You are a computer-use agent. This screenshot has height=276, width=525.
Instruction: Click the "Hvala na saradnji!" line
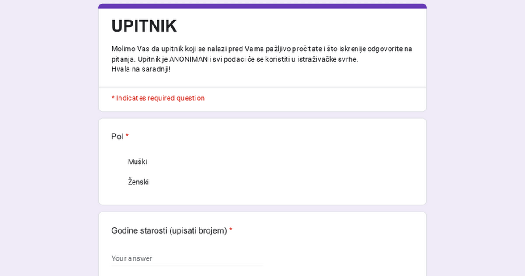click(141, 69)
